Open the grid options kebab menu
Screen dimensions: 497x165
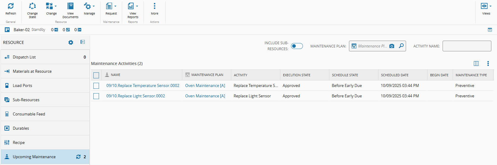click(x=488, y=64)
